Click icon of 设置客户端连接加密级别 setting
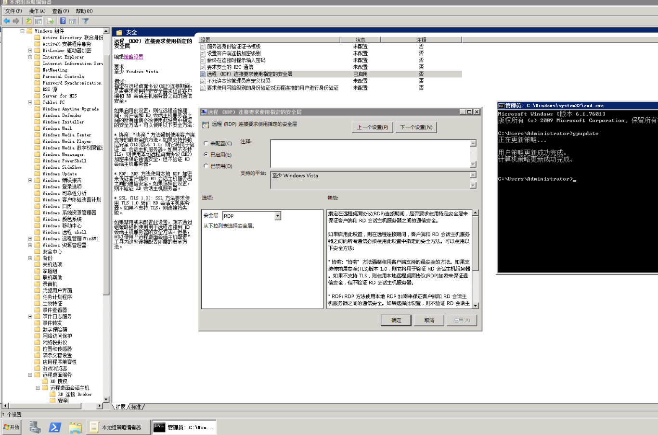Viewport: 658px width, 435px height. pos(203,53)
